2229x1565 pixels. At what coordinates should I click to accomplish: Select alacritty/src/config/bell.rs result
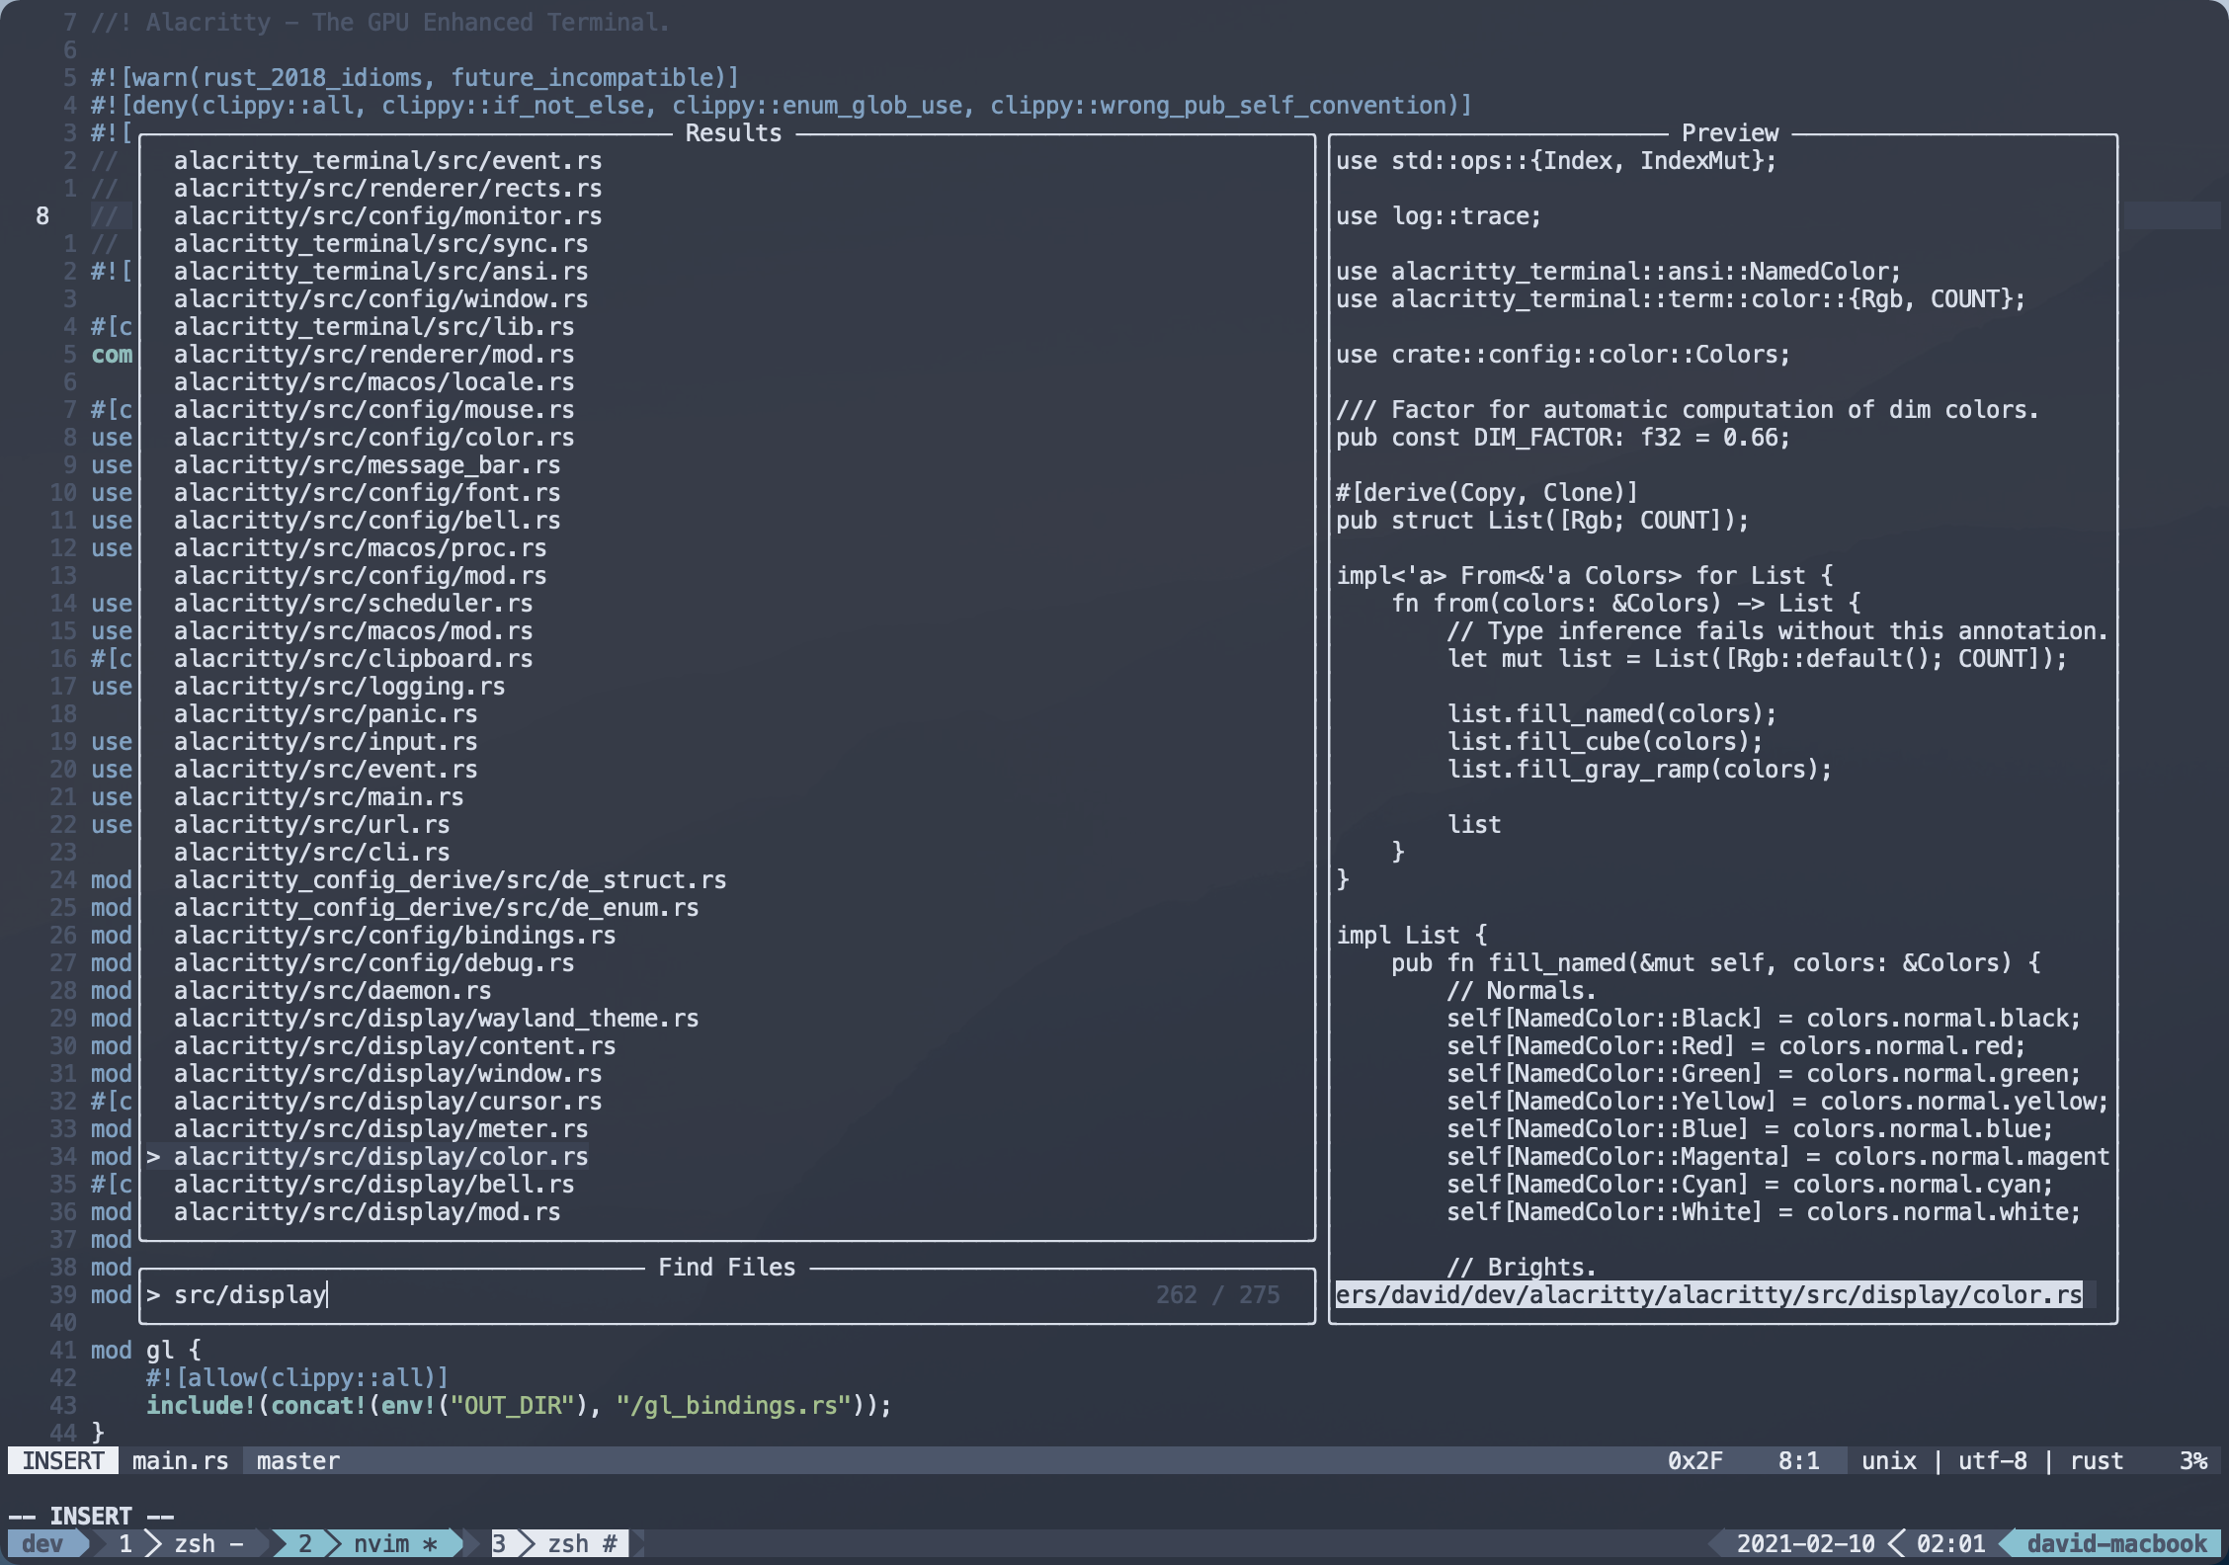(x=367, y=521)
